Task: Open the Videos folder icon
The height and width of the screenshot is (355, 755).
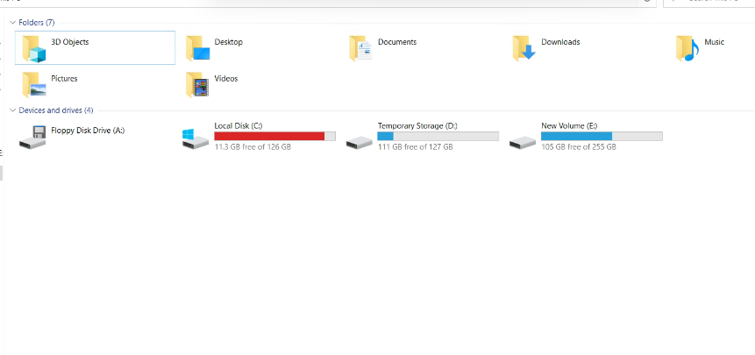Action: point(197,85)
